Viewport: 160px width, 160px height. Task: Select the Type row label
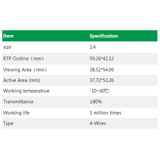coord(8,123)
